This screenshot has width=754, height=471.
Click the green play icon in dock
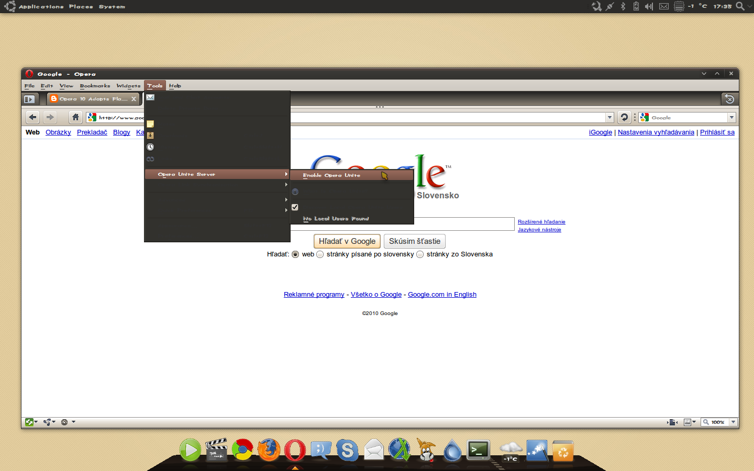190,450
